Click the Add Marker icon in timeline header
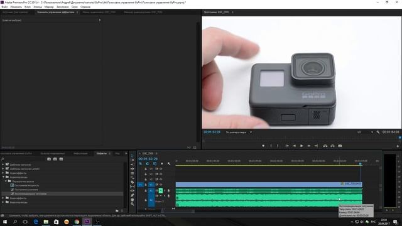The width and height of the screenshot is (402, 226). (162, 163)
